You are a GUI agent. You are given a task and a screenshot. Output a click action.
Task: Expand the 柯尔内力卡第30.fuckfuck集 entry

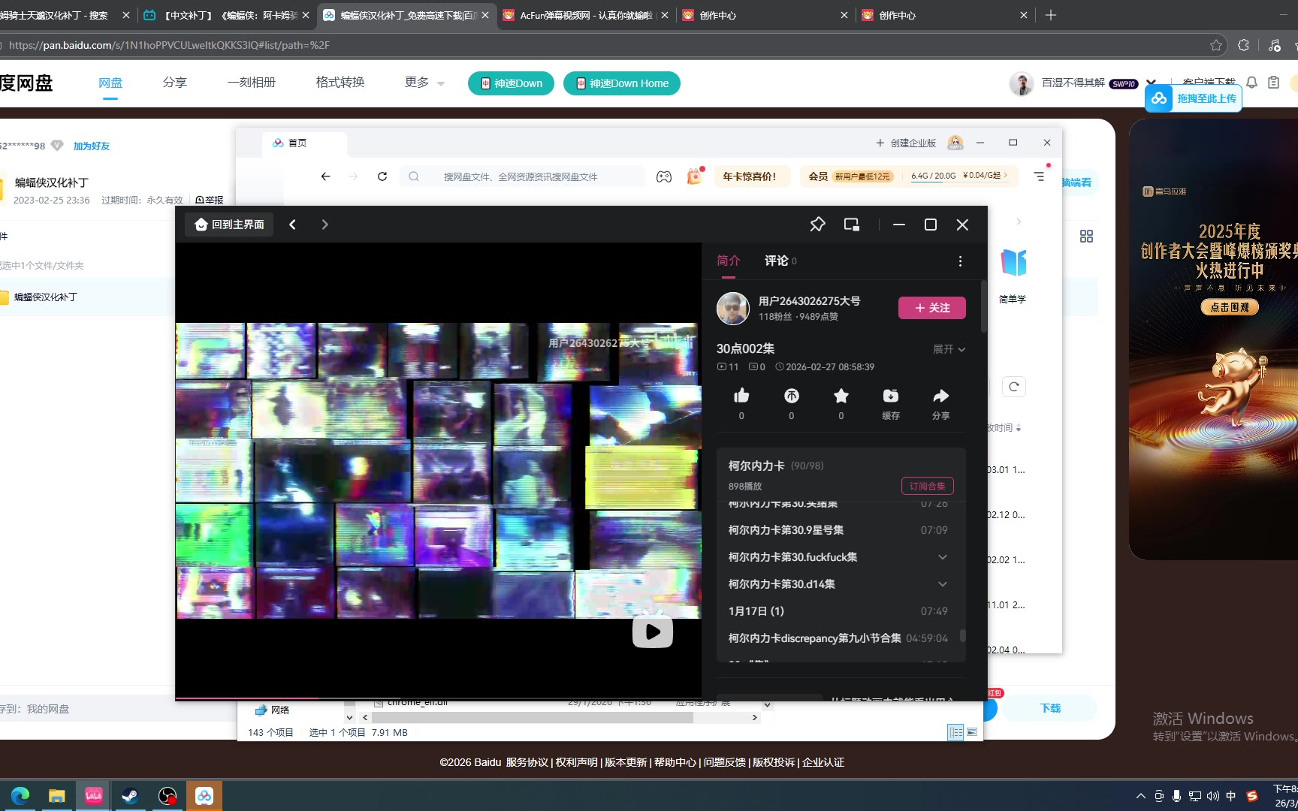point(942,557)
